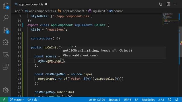Click line number 22 in gutter
The height and width of the screenshot is (102, 182).
pos(19,74)
